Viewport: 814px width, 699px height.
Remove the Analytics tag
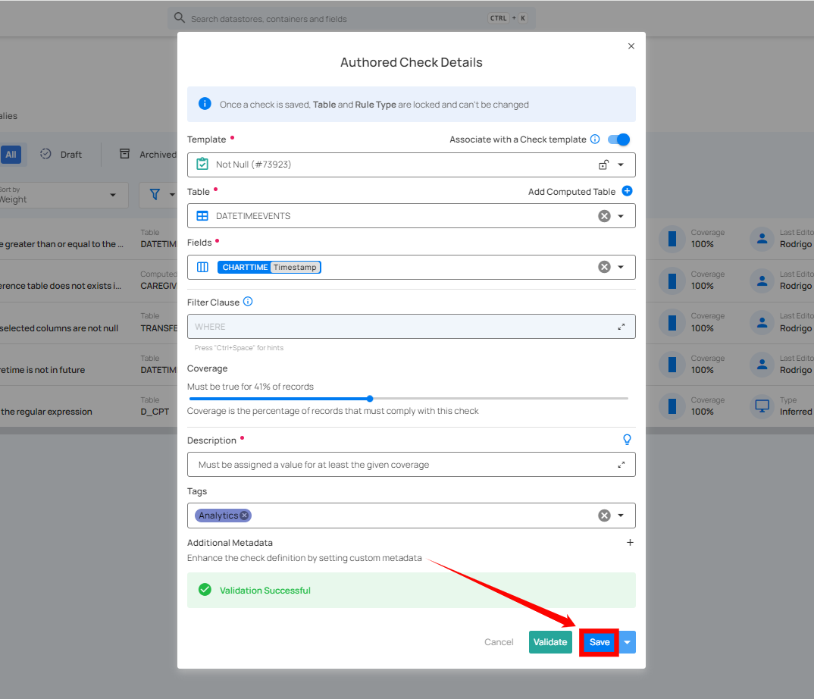pos(245,516)
